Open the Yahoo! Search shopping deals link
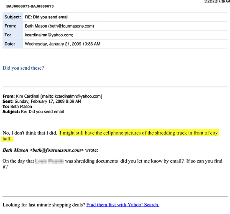Viewport: 230px width, 214px height. (123, 205)
